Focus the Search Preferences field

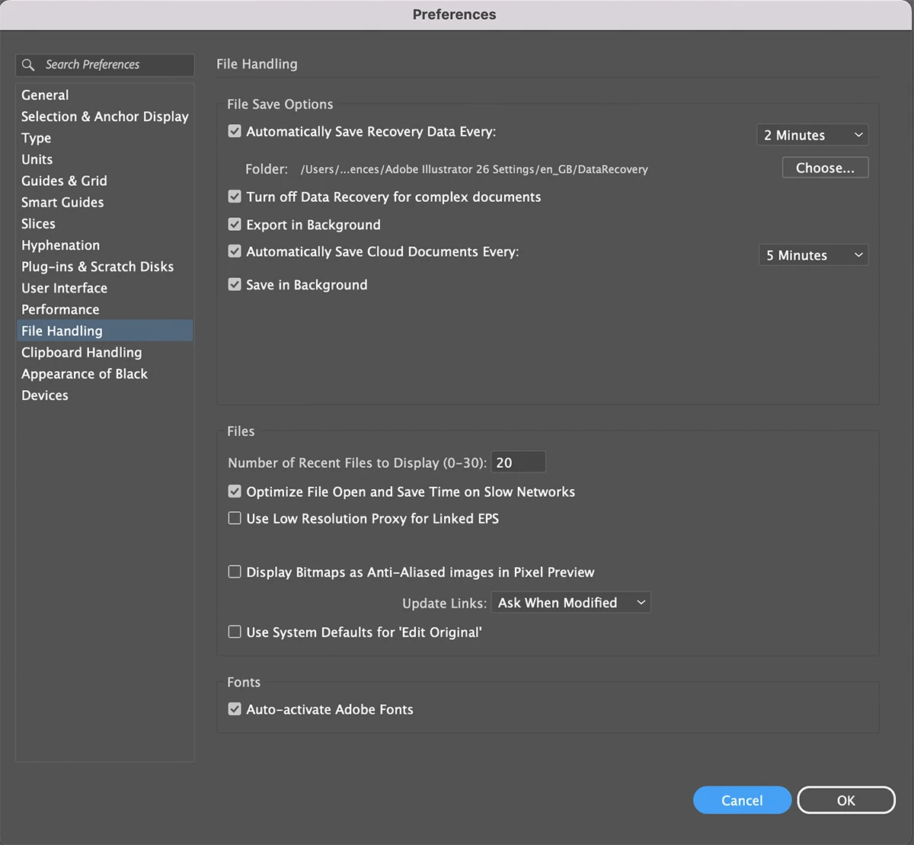[105, 65]
